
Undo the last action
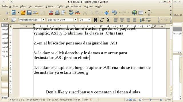click(114, 12)
